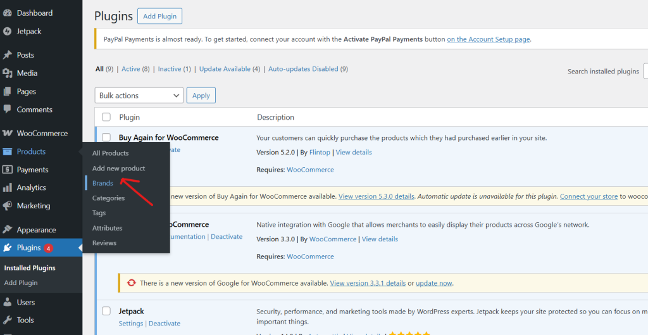Click the Analytics bar chart icon
648x335 pixels.
pyautogui.click(x=7, y=188)
